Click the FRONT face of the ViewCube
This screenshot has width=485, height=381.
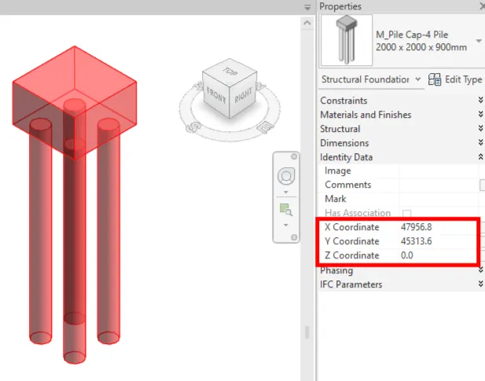217,96
